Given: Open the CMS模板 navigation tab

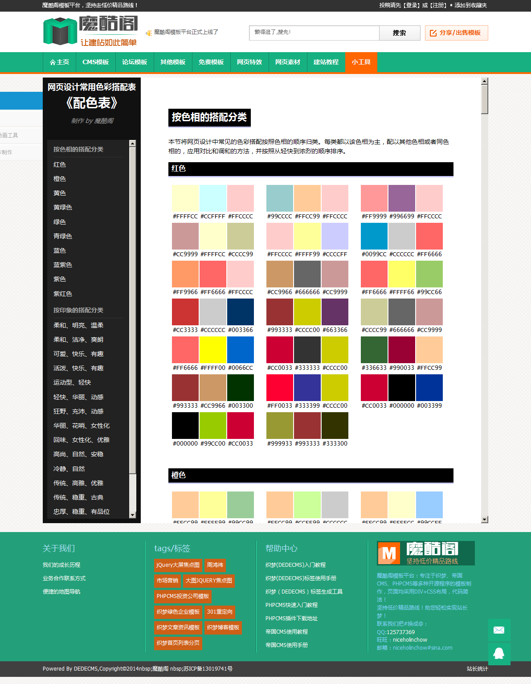Looking at the screenshot, I should [95, 62].
